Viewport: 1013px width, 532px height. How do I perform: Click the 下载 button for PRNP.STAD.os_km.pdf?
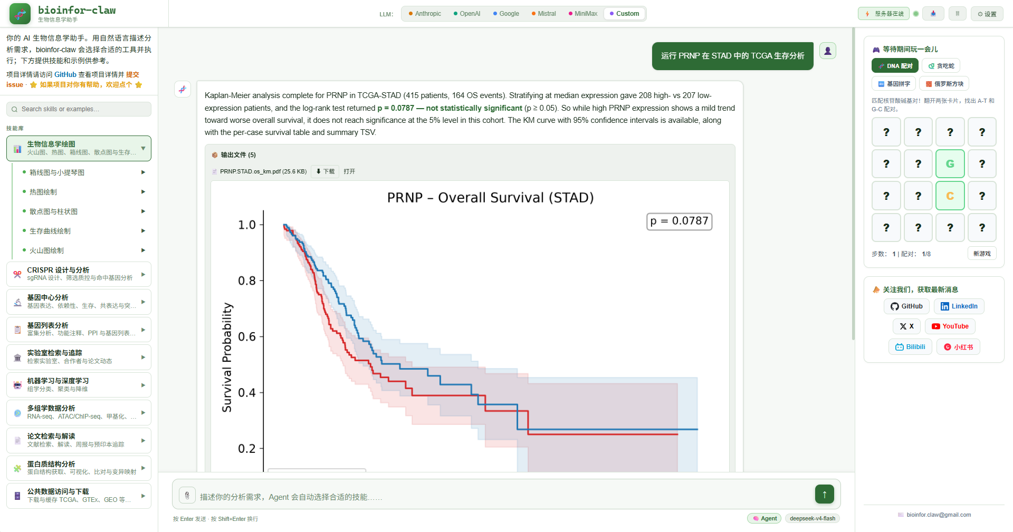coord(325,171)
